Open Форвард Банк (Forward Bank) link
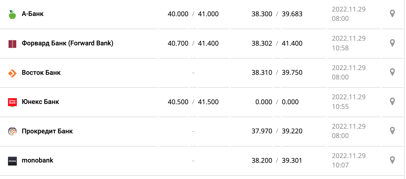Viewport: 406px width, 179px height. coord(67,43)
